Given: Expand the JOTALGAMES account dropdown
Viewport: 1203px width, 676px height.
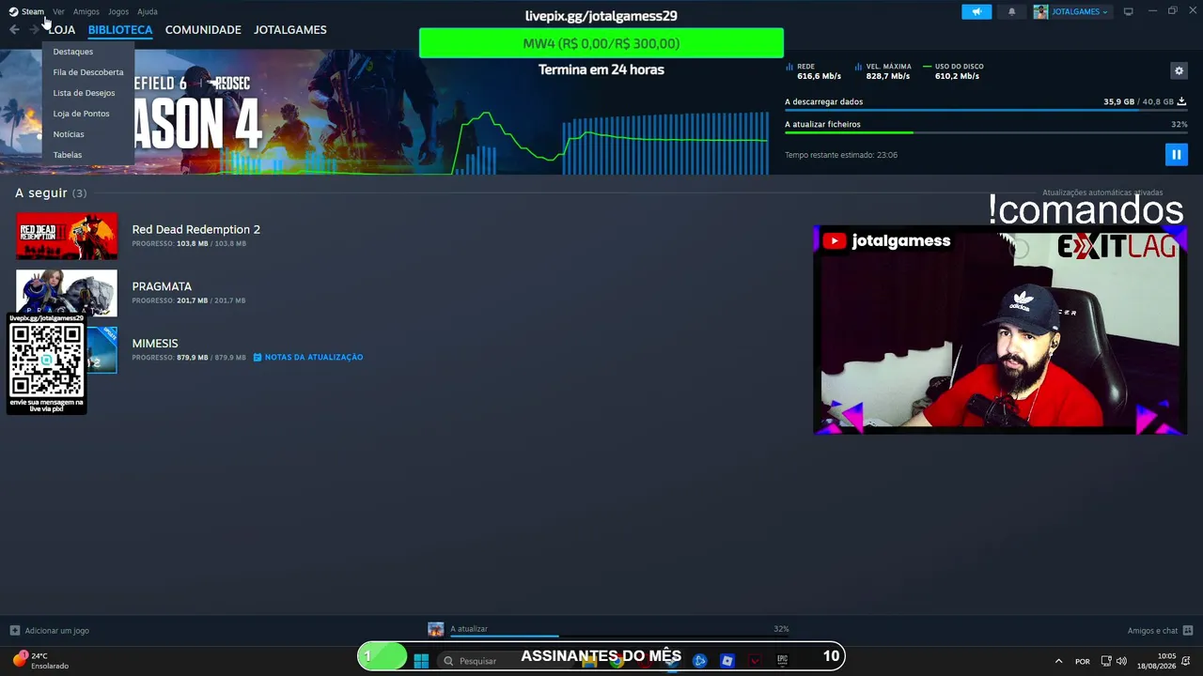Looking at the screenshot, I should [1079, 11].
